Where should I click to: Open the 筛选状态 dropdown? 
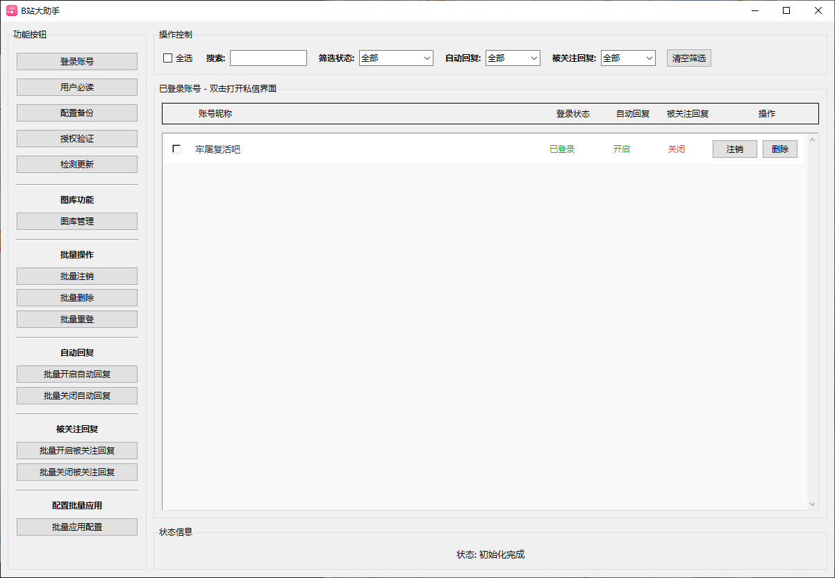[x=396, y=58]
